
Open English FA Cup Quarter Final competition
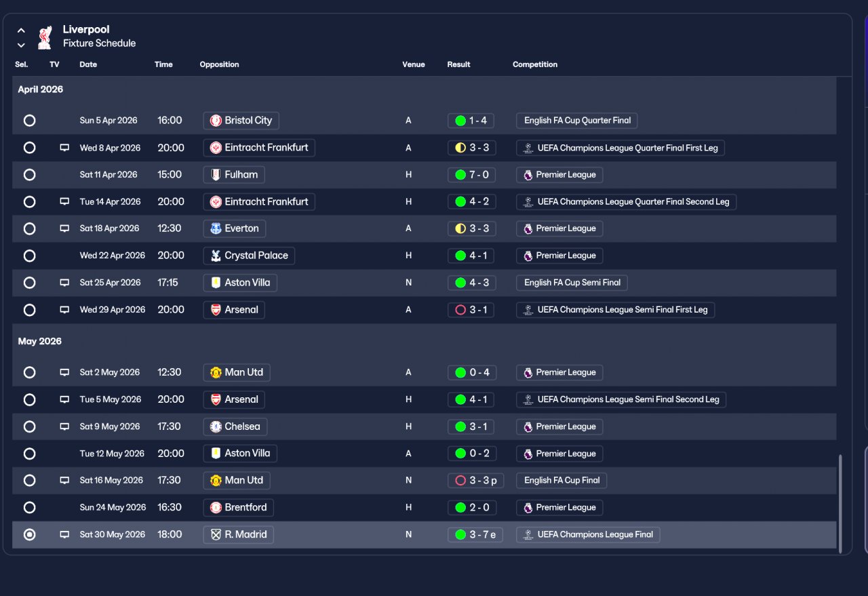pos(576,121)
